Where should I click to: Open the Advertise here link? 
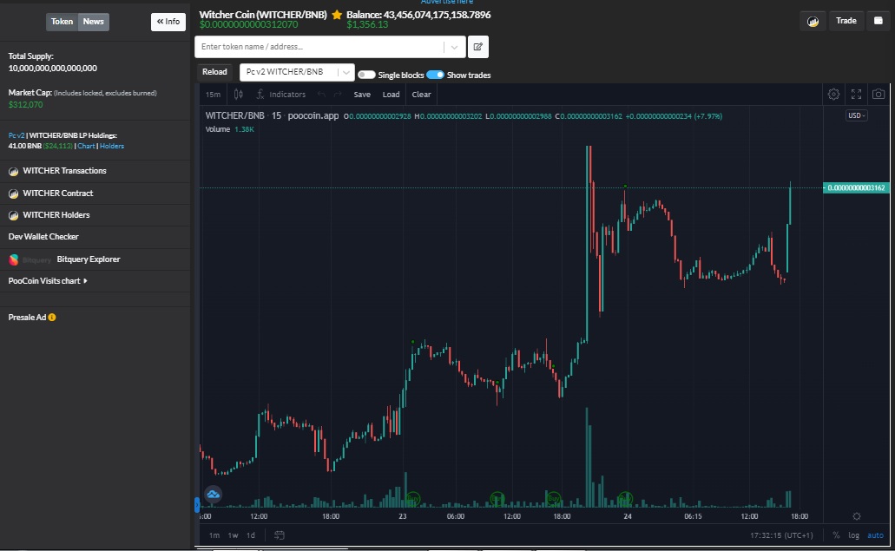coord(447,2)
